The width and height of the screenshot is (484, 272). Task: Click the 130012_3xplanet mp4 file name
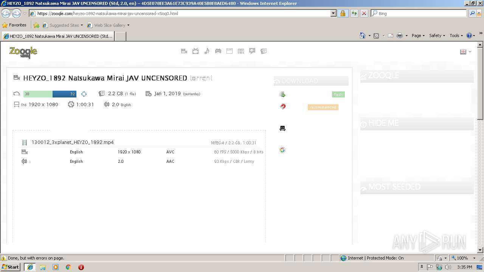73,142
